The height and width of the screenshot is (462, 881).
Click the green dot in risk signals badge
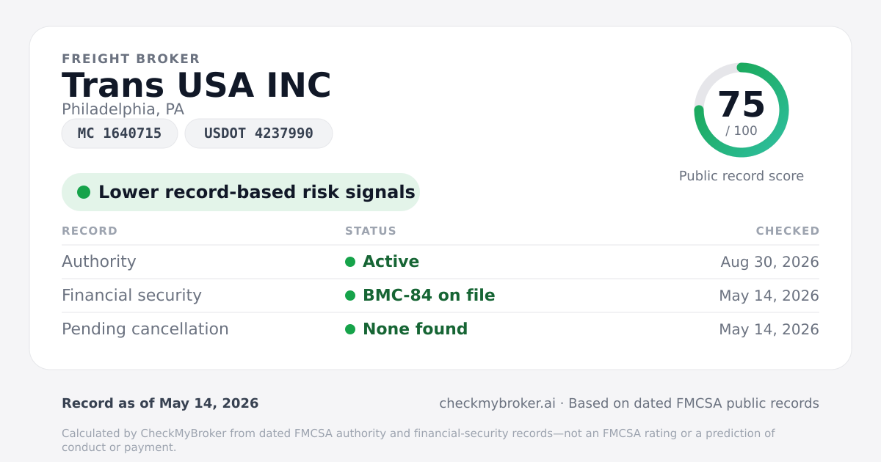click(x=84, y=192)
